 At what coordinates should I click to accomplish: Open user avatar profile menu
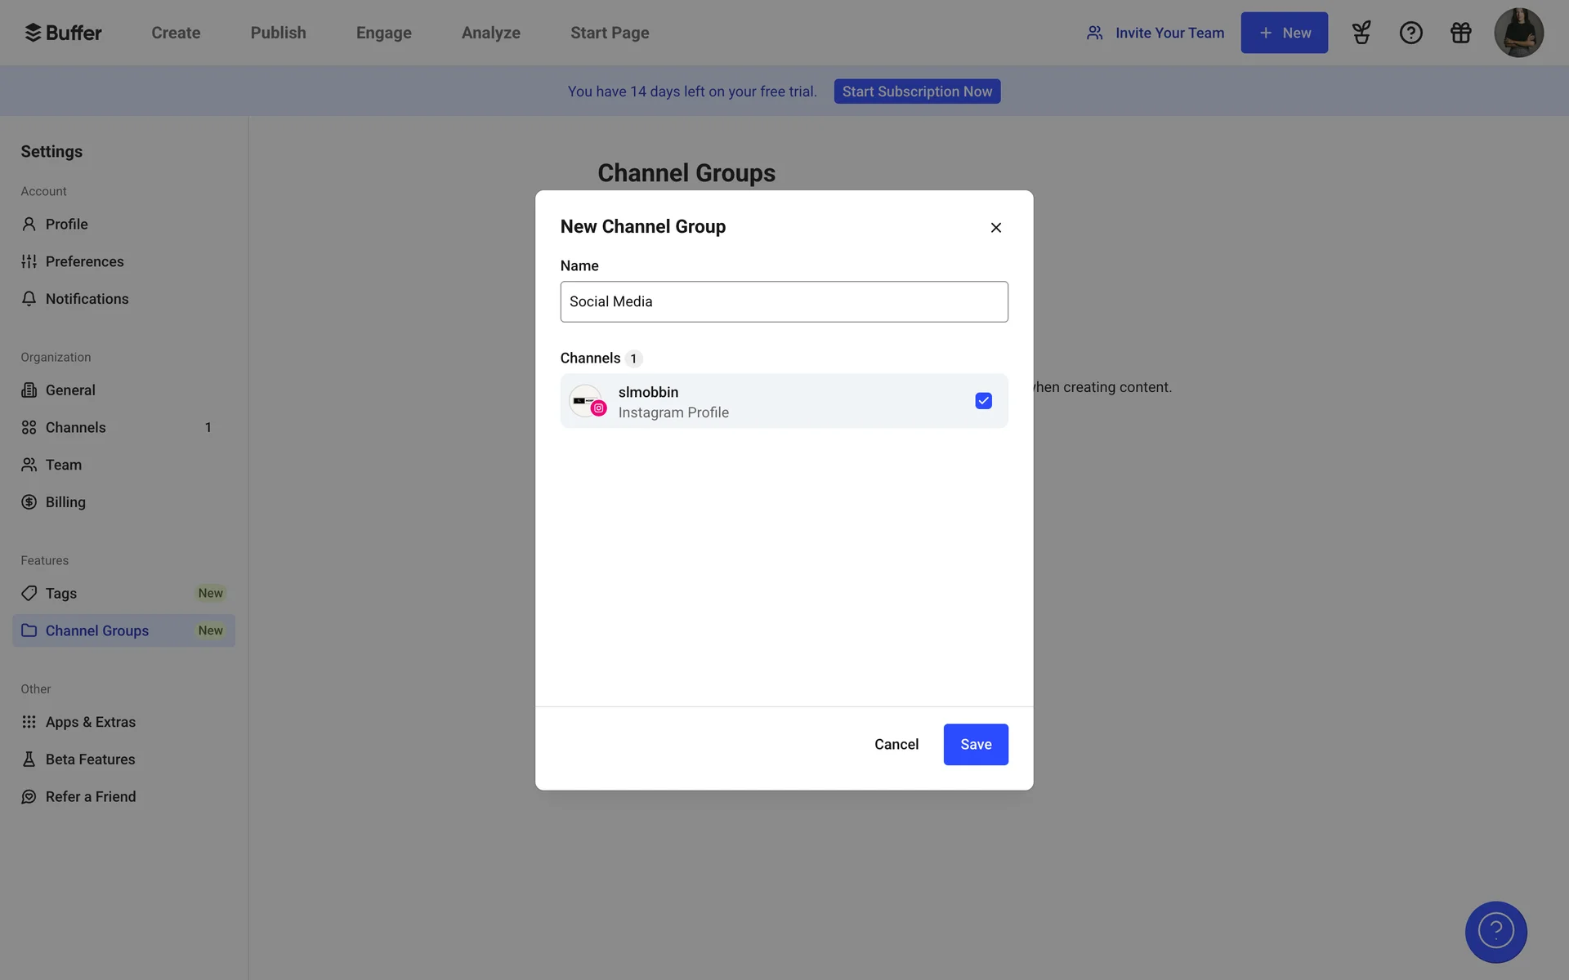[1518, 33]
